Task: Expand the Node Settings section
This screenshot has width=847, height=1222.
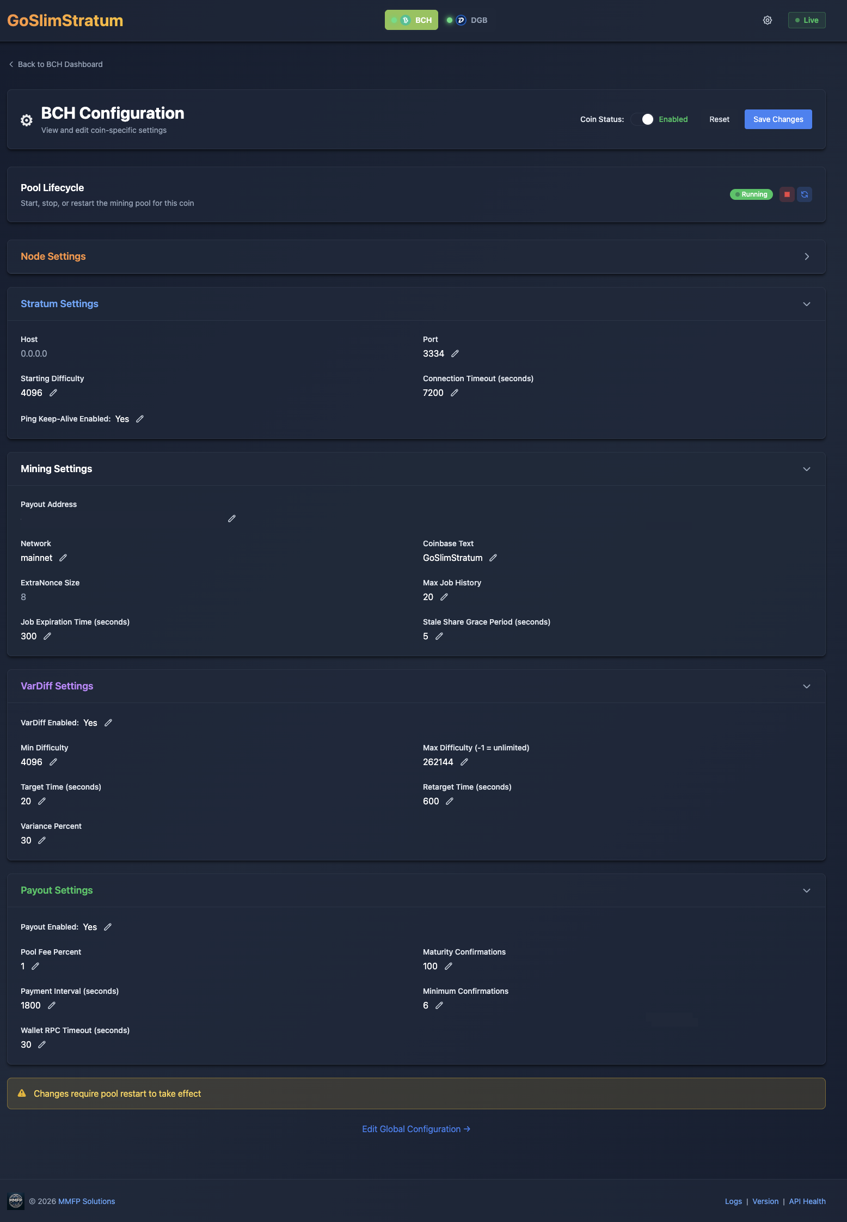Action: pyautogui.click(x=807, y=256)
